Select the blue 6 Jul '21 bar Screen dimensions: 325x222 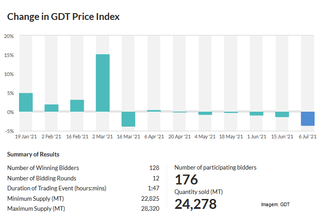pyautogui.click(x=308, y=118)
